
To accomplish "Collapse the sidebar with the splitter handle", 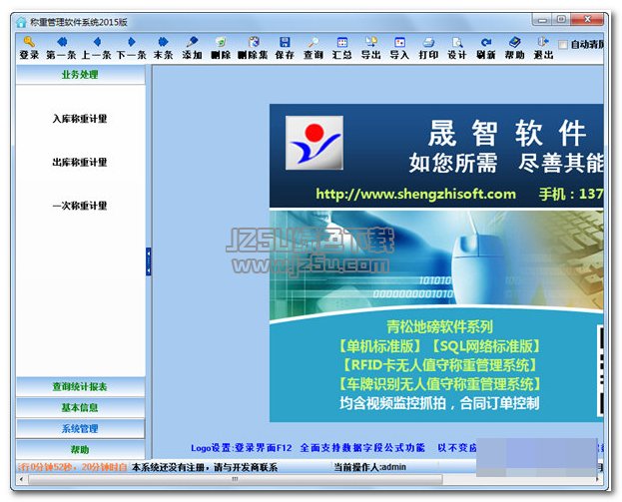I will point(149,261).
